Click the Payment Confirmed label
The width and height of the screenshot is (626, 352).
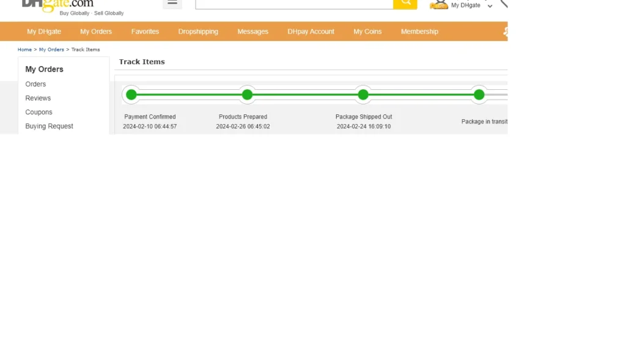[x=150, y=117]
